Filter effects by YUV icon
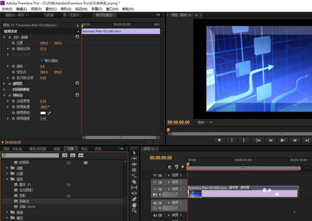This screenshot has height=221, width=312. pyautogui.click(x=81, y=155)
